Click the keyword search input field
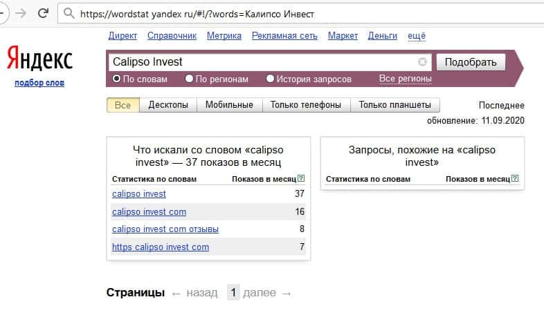This screenshot has width=544, height=315. tap(263, 62)
